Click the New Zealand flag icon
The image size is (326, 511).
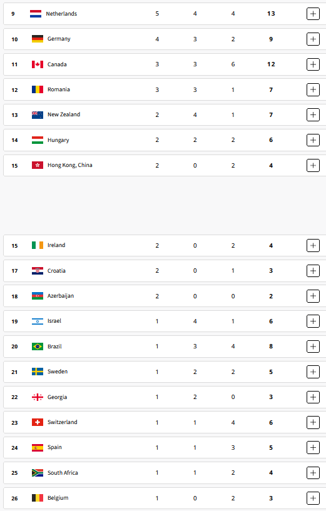(38, 114)
